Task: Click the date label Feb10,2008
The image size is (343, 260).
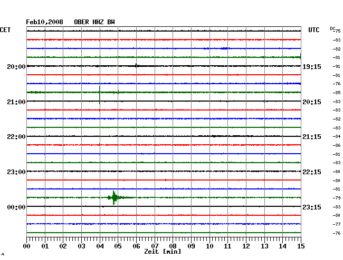Action: [x=44, y=22]
